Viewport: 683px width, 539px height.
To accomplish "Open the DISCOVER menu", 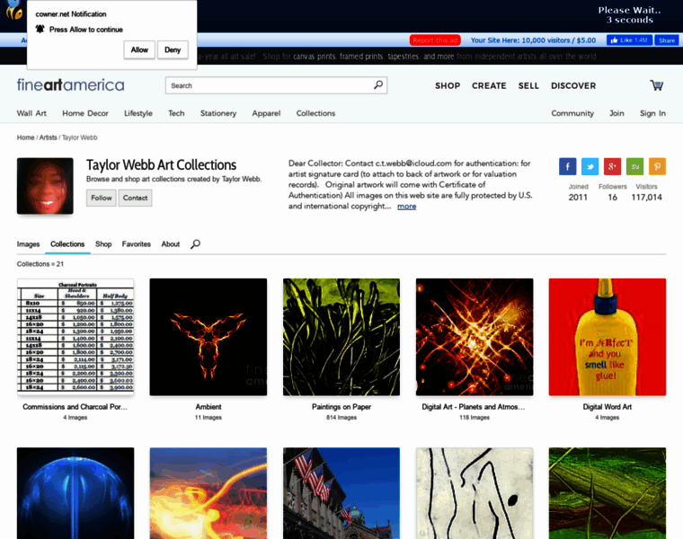I will click(573, 85).
